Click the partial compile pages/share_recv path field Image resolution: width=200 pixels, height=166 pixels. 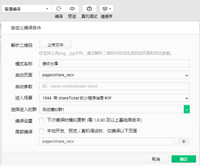[x=107, y=141]
